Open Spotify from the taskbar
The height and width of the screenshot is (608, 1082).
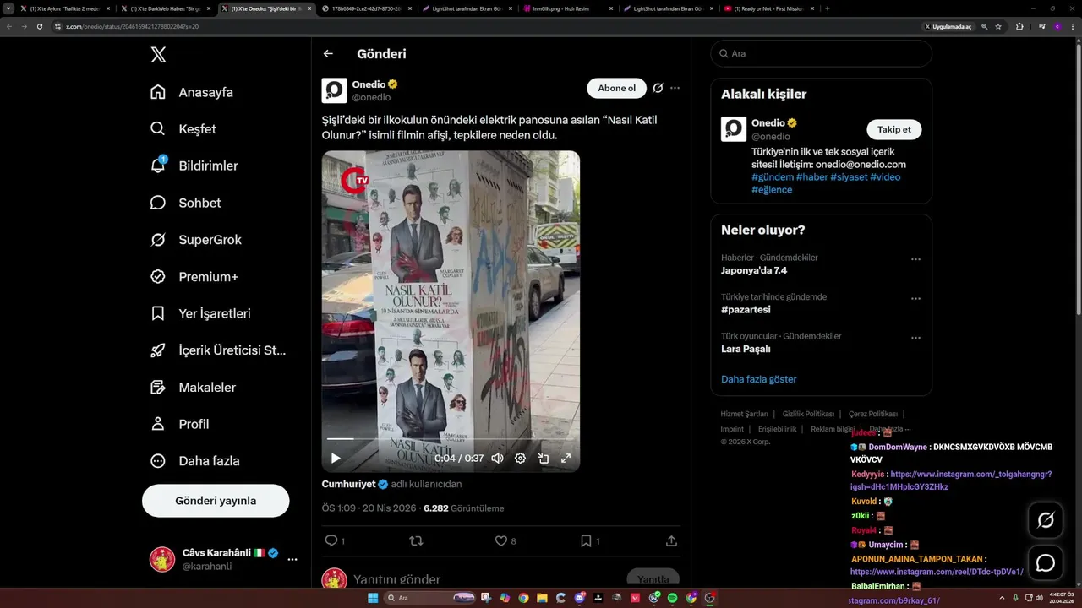point(673,598)
